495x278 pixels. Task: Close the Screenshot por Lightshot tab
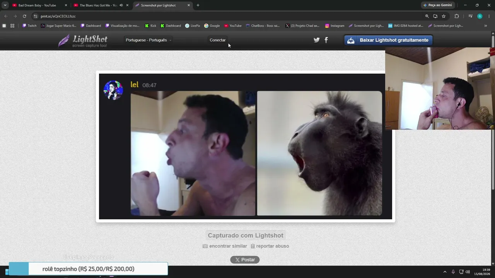click(x=189, y=5)
